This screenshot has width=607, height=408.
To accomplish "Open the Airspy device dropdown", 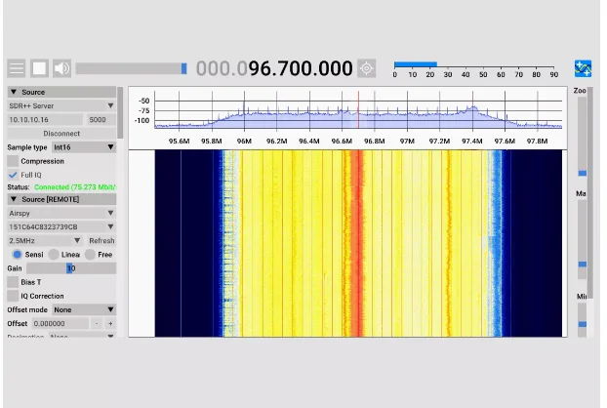I will [x=61, y=213].
